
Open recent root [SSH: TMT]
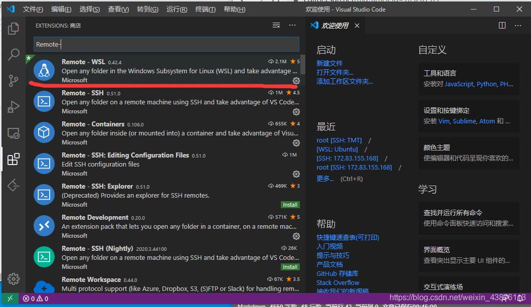339,140
